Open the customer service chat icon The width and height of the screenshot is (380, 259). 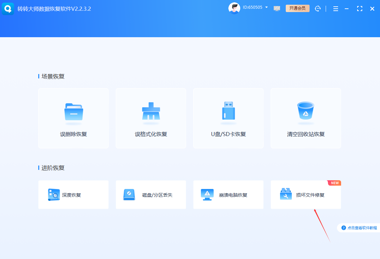tap(318, 9)
